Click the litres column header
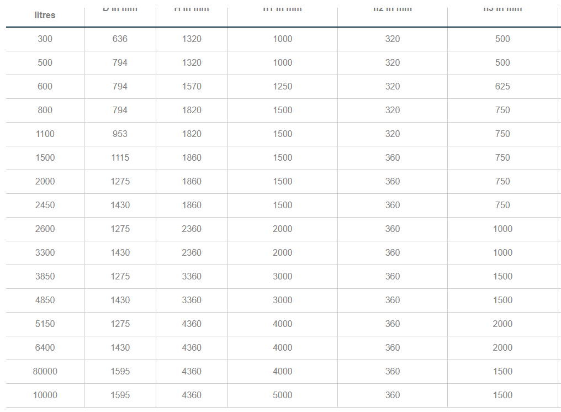 click(x=45, y=15)
